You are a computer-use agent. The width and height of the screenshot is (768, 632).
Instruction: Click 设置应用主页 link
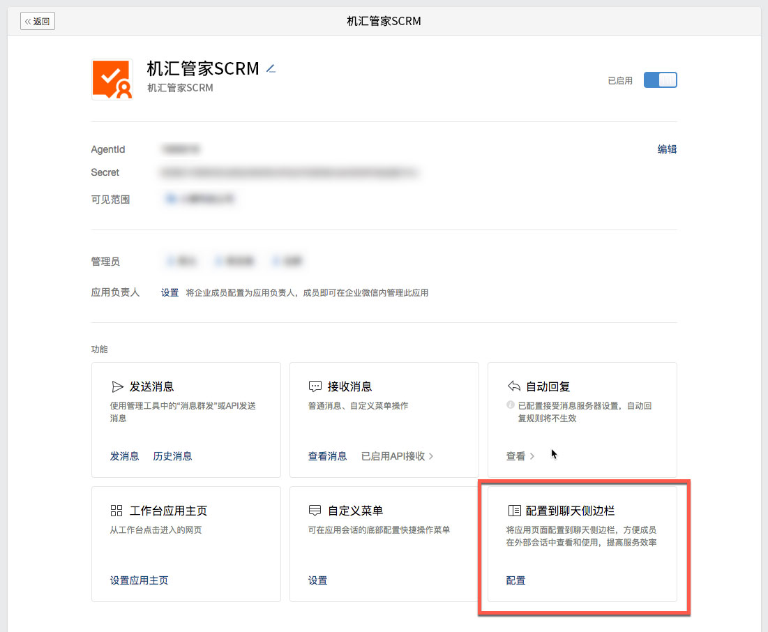(139, 580)
